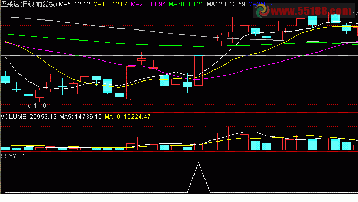Image resolution: width=358 pixels, height=202 pixels.
Task: Click the long red candle near 11.94 MA20
Action: (130, 83)
